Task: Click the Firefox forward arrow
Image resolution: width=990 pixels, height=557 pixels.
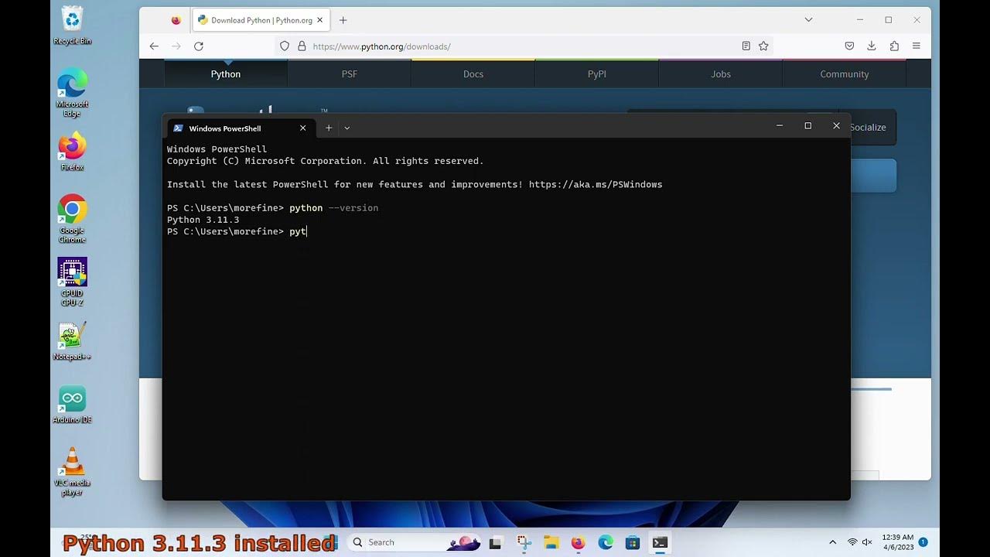Action: click(x=176, y=46)
